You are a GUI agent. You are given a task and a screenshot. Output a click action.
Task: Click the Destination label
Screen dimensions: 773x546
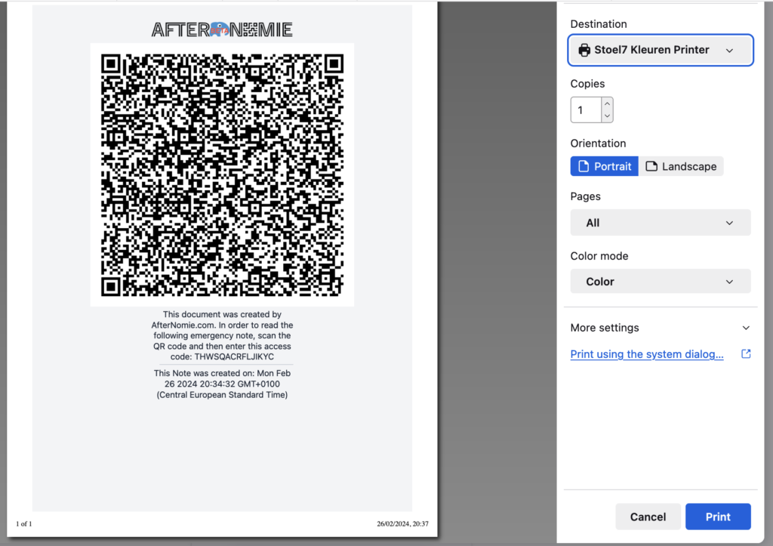[599, 23]
